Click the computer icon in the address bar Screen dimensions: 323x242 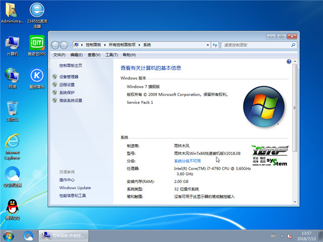coord(76,45)
